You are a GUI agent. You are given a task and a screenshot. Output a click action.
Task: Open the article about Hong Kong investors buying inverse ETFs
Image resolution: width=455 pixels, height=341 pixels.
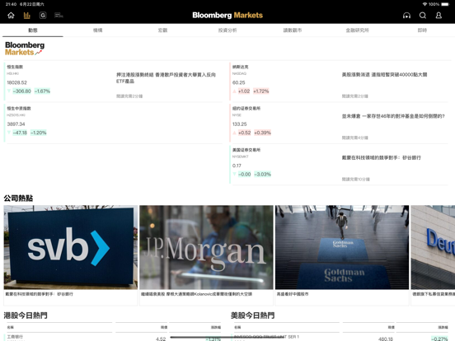pos(166,78)
